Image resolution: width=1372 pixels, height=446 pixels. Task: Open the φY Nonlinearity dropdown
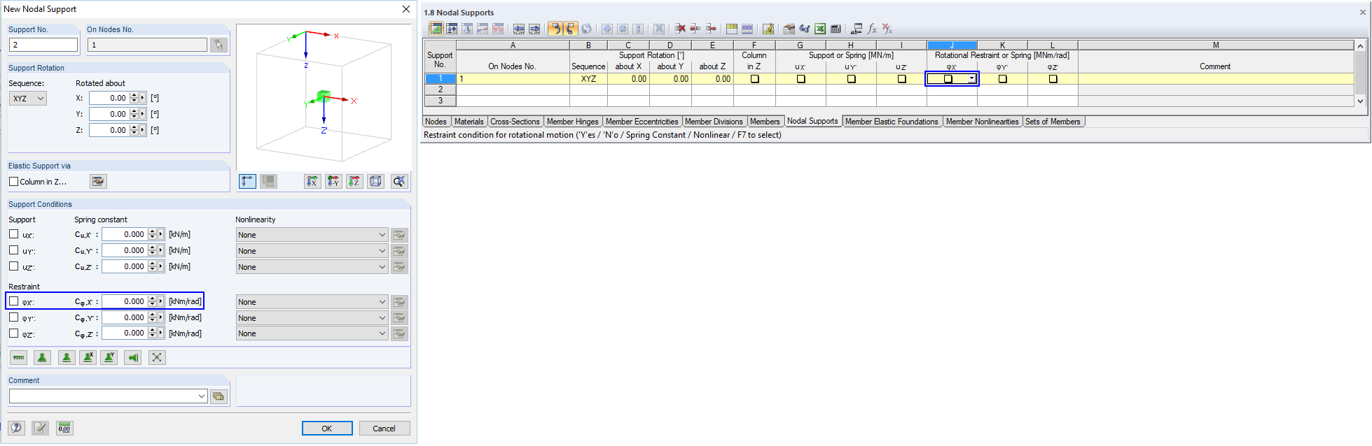(x=312, y=318)
